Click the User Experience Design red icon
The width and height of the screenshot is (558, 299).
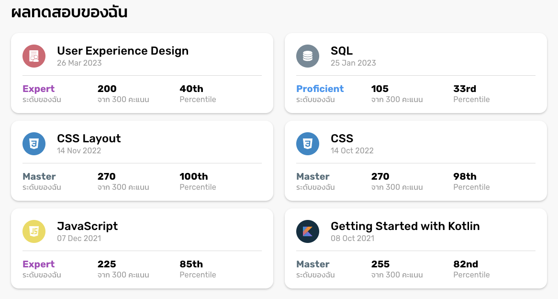(x=34, y=56)
